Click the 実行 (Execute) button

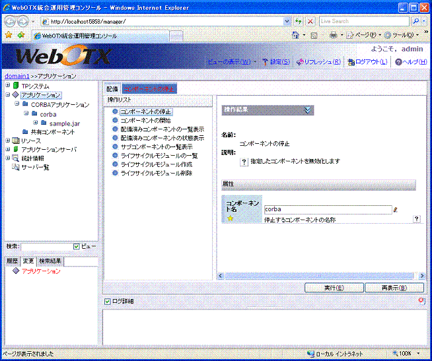click(334, 288)
